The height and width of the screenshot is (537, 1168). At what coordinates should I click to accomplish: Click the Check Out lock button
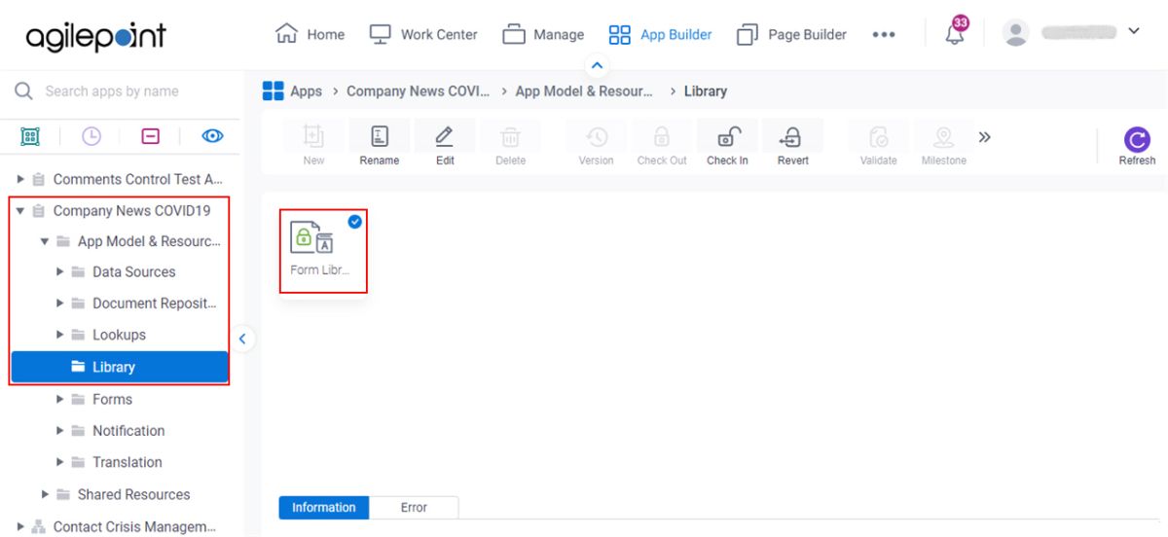point(662,145)
